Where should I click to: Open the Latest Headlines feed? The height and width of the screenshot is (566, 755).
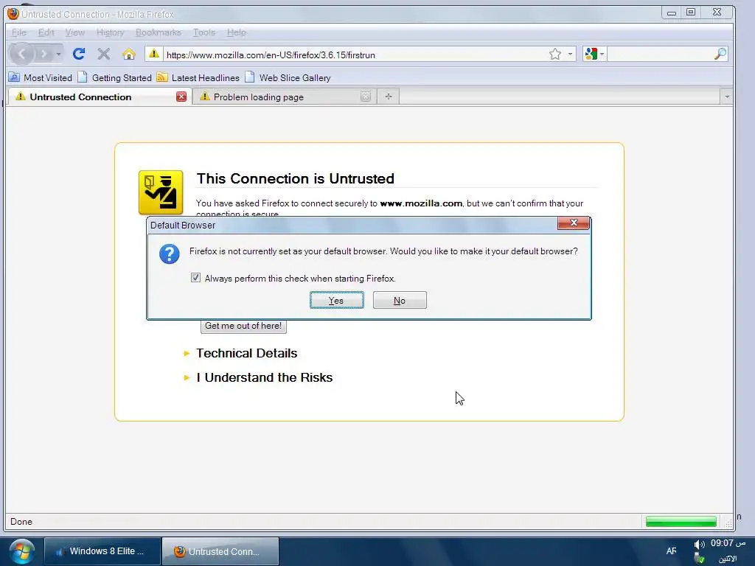click(x=198, y=77)
